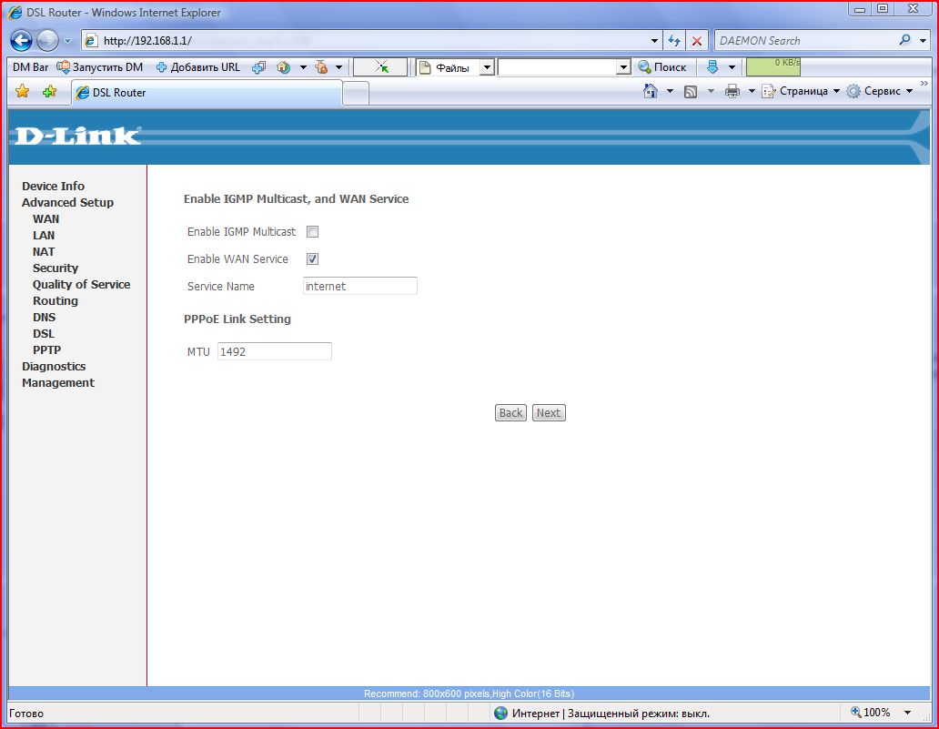Click the blue download arrow icon

point(712,67)
